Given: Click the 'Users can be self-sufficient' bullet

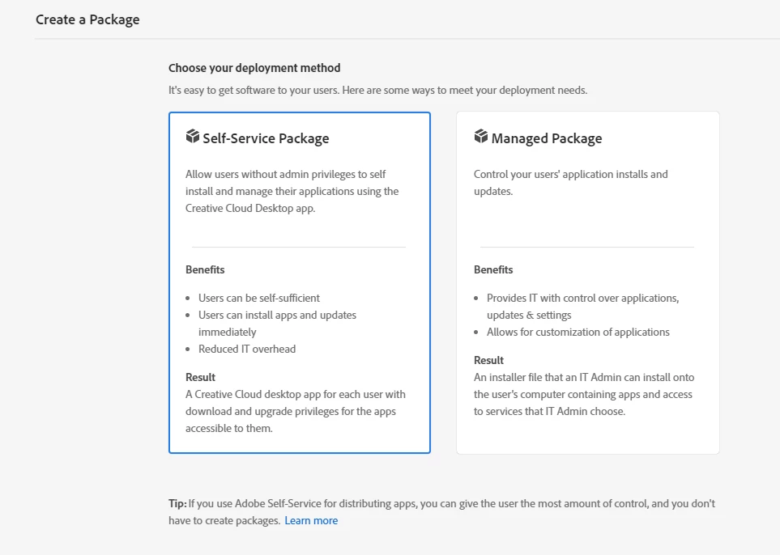Looking at the screenshot, I should tap(259, 298).
